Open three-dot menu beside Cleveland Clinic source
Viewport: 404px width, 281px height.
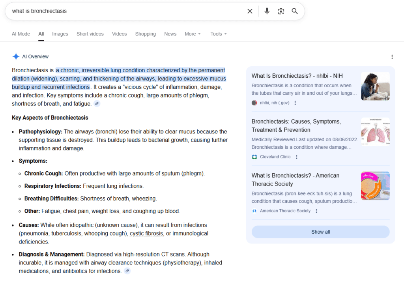click(x=297, y=157)
